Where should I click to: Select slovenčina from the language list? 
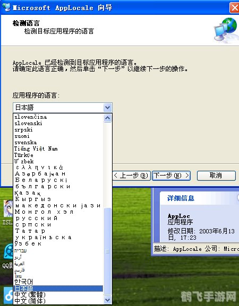coord(58,117)
